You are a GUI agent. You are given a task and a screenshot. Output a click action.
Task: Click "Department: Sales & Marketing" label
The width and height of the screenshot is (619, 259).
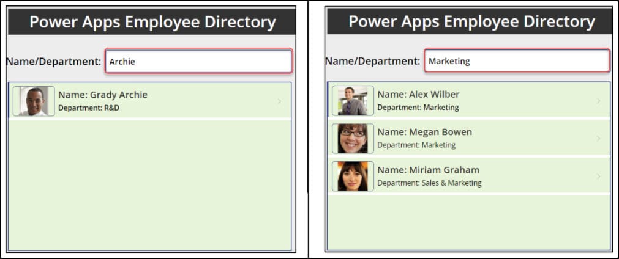pyautogui.click(x=430, y=183)
